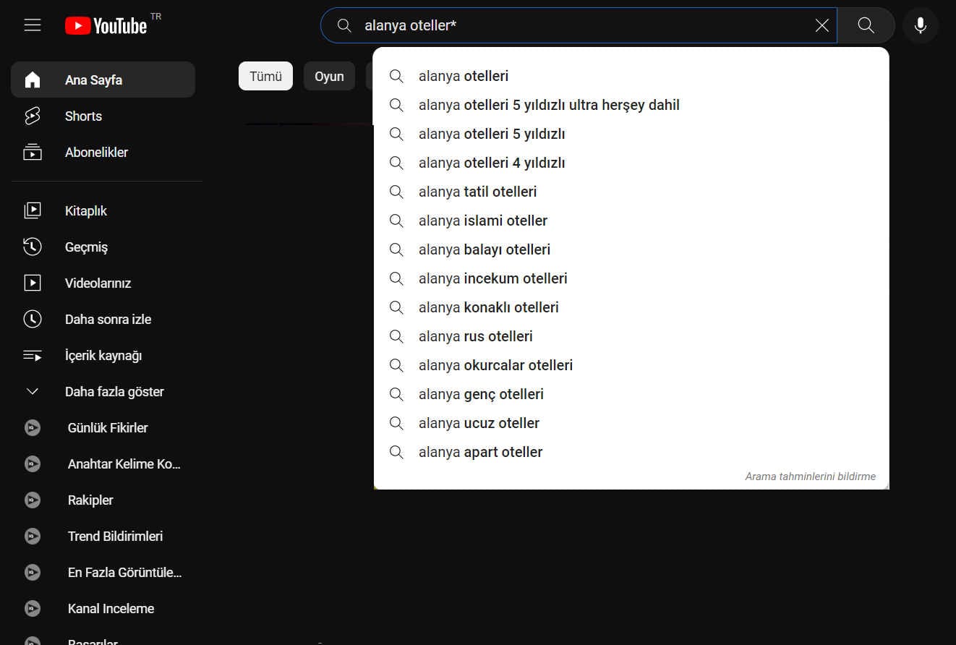956x645 pixels.
Task: Pick suggestion 'alanya genç otelleri'
Action: (x=631, y=394)
